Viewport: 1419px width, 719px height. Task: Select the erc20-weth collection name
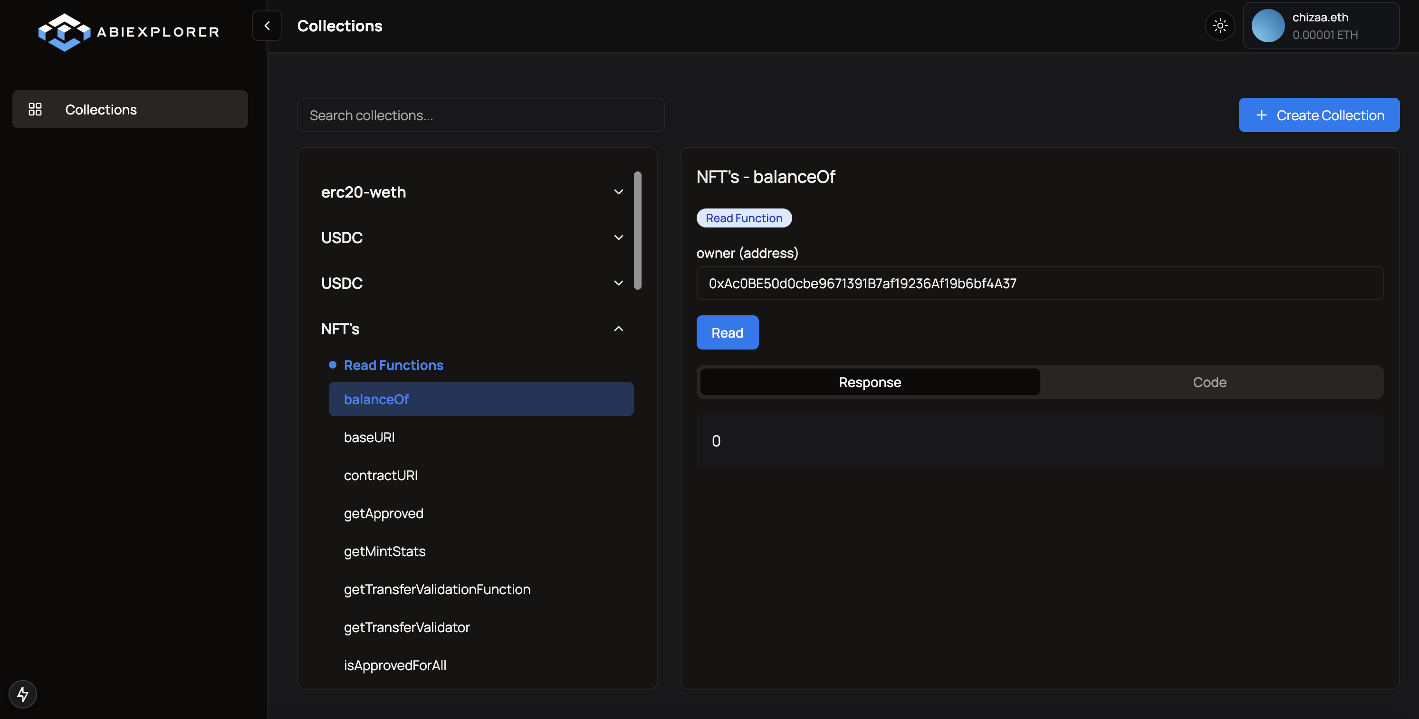(x=364, y=192)
